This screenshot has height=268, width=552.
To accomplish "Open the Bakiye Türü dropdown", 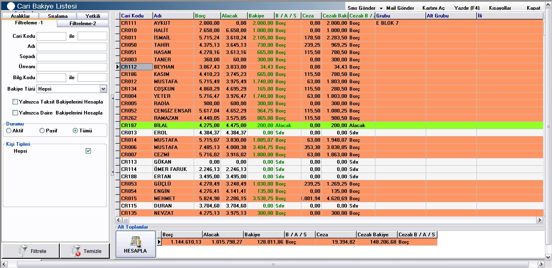I will tap(103, 89).
